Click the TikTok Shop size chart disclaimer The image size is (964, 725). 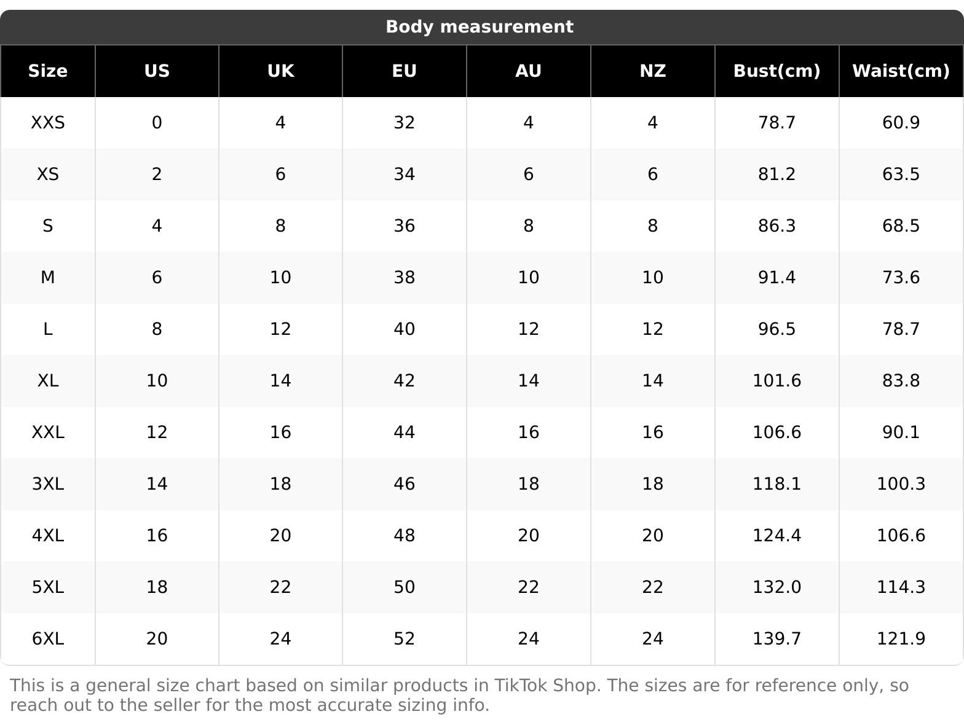[459, 695]
